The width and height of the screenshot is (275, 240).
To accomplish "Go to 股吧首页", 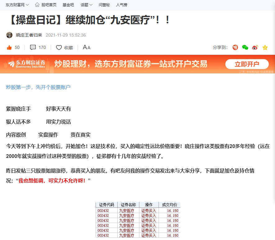I will (x=49, y=5).
